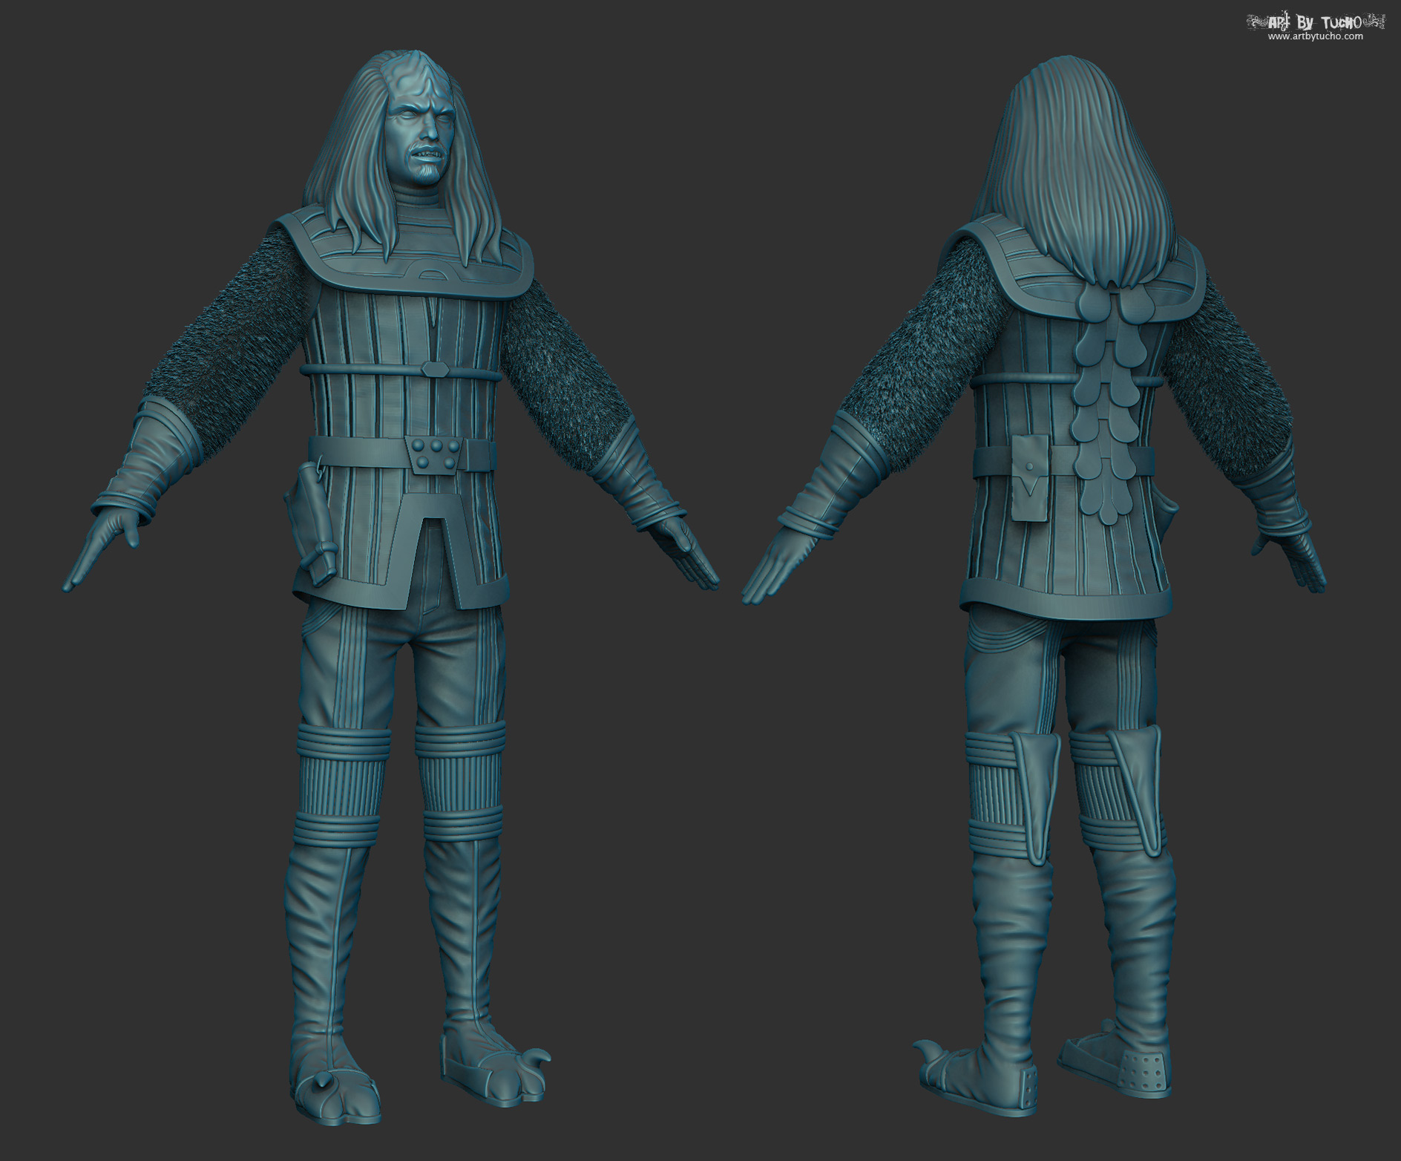Click the www.artbytucho.com URL text
The height and width of the screenshot is (1161, 1401).
pyautogui.click(x=1315, y=36)
